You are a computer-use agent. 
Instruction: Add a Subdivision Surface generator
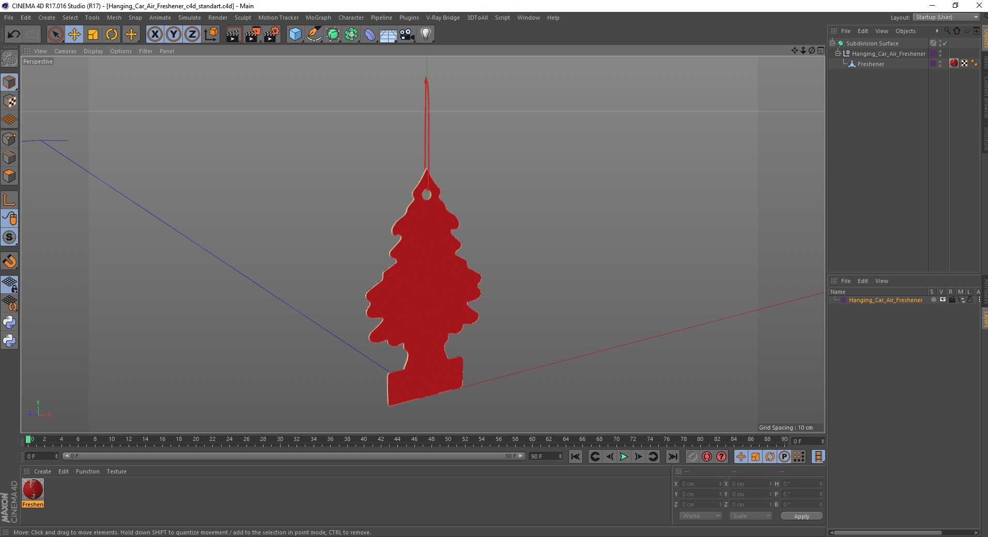(x=333, y=35)
